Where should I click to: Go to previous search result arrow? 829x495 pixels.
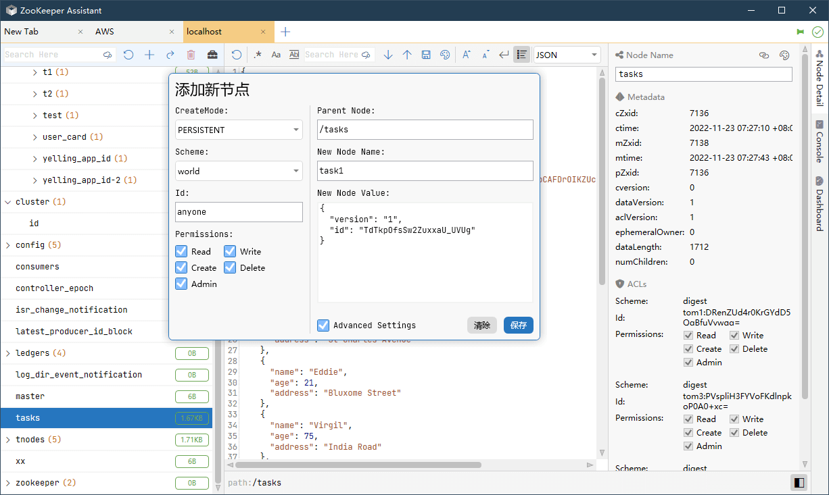click(x=407, y=55)
